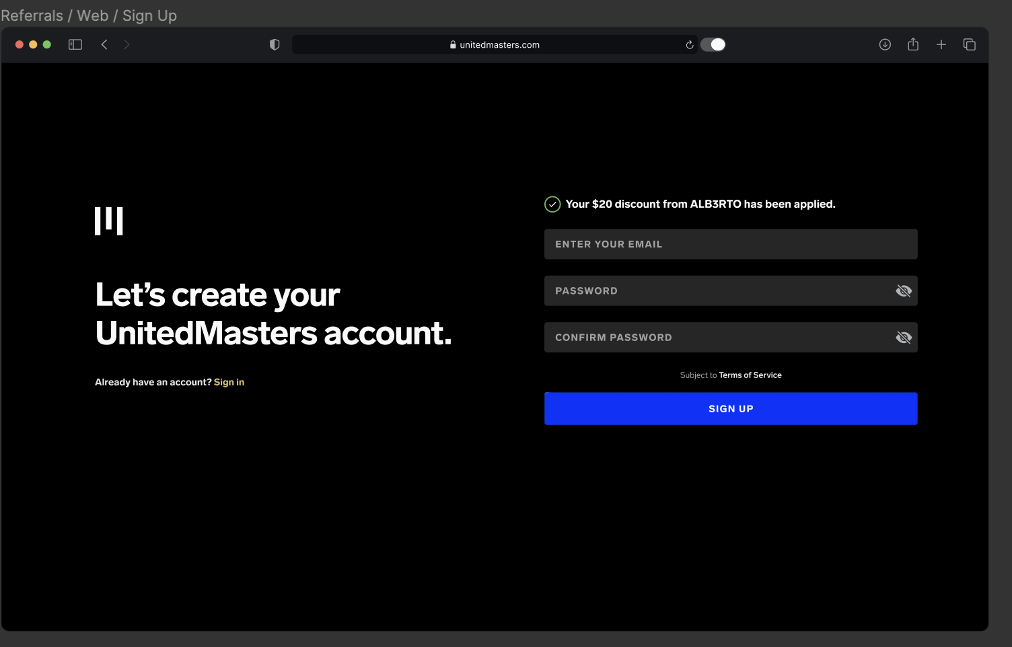Focus the Password field

731,291
